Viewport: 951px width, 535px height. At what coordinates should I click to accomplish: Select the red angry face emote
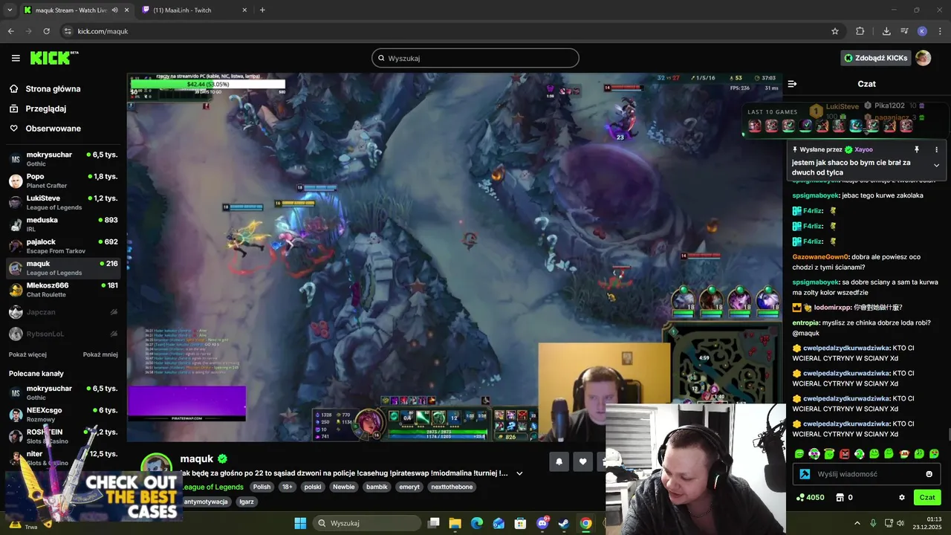click(x=844, y=453)
